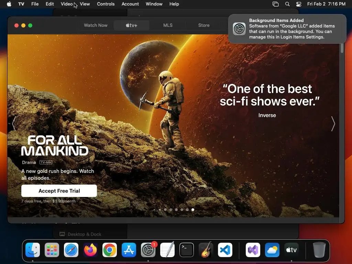
Task: Open TextEdit from the Dock
Action: pos(167,250)
